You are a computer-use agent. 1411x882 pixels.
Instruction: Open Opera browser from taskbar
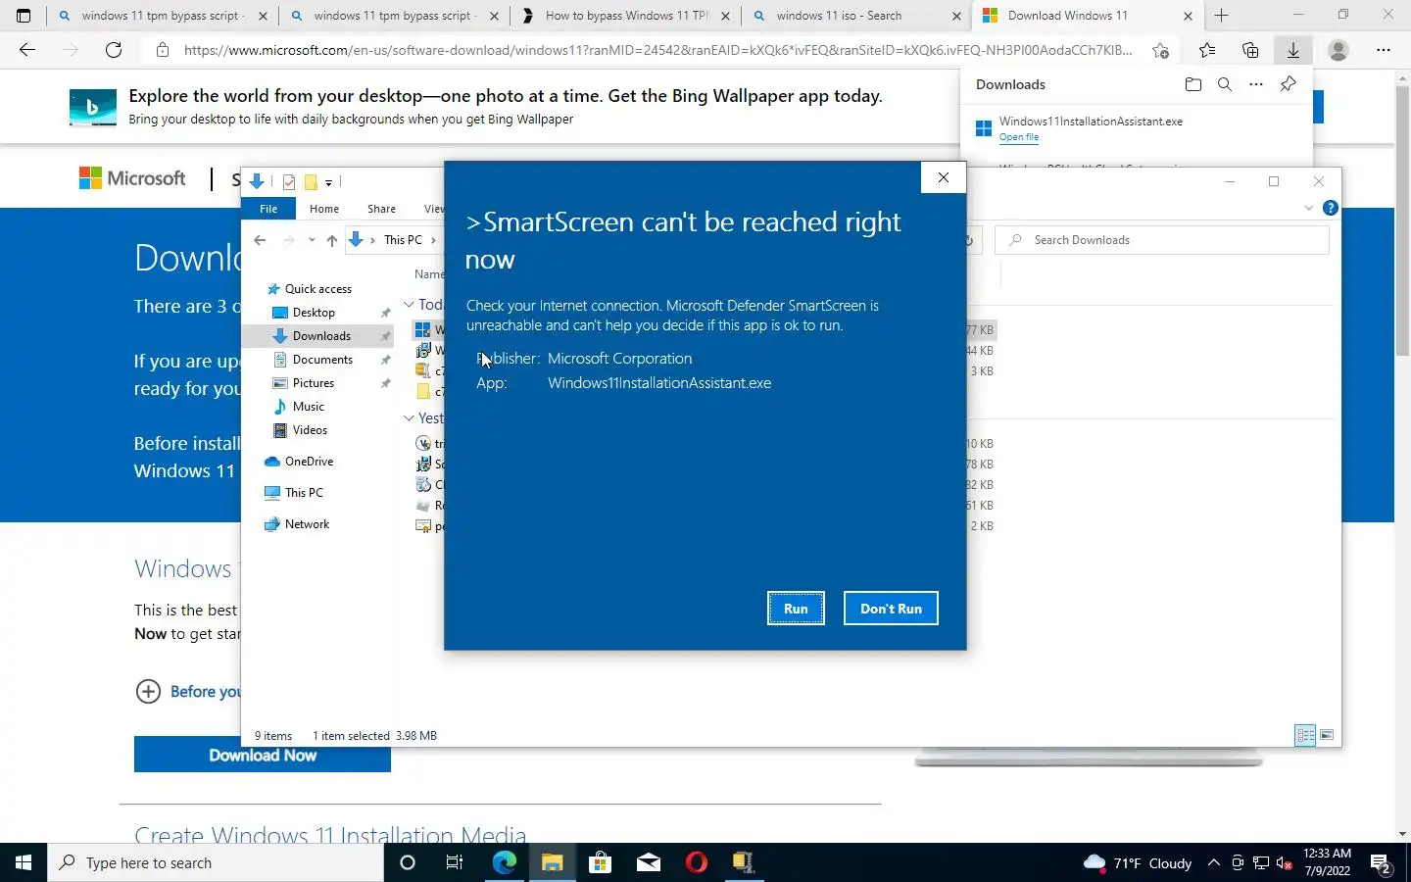(x=697, y=862)
